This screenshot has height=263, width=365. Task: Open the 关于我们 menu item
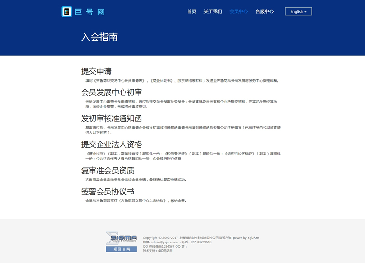point(213,11)
